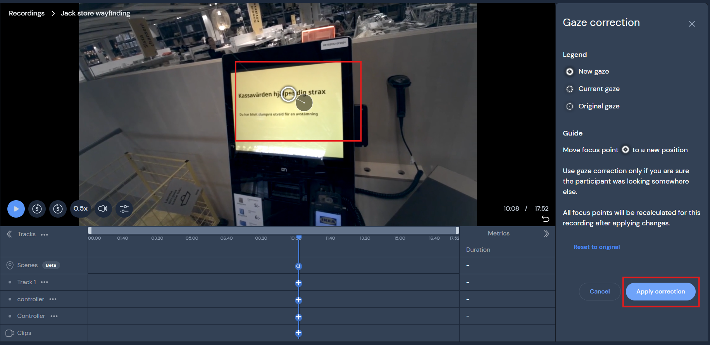Screen dimensions: 710x345
Task: Click the undo arrow below the timestamp
Action: click(x=545, y=219)
